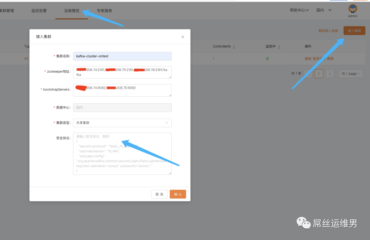Close the 接入集群 dialog
This screenshot has height=240, width=370.
coord(183,37)
